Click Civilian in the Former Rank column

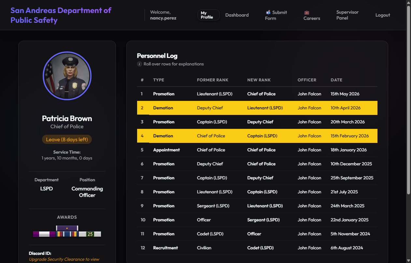tap(204, 248)
